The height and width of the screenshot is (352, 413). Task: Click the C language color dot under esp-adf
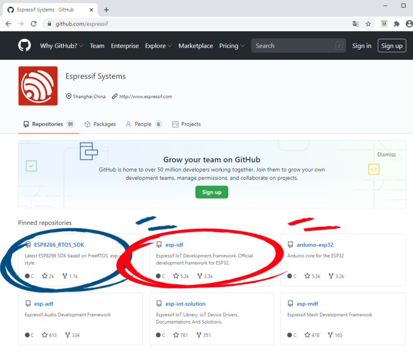click(27, 335)
